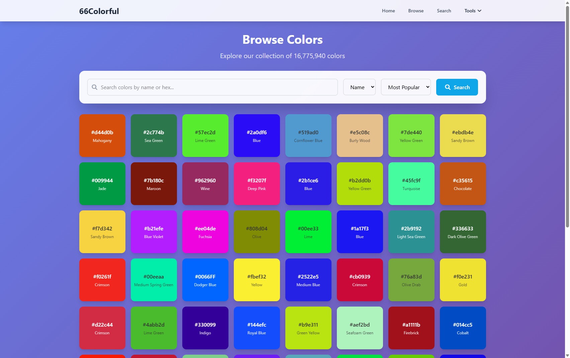Choose the #7de440 Yellow Green swatch
Image resolution: width=570 pixels, height=358 pixels.
point(411,136)
